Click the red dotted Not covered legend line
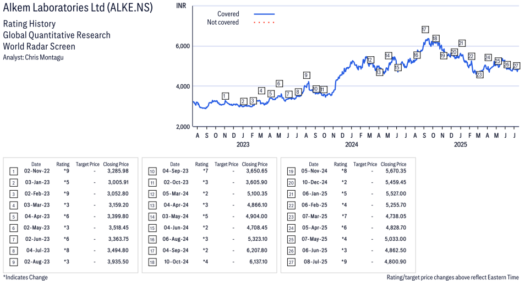The image size is (525, 281). pyautogui.click(x=264, y=23)
